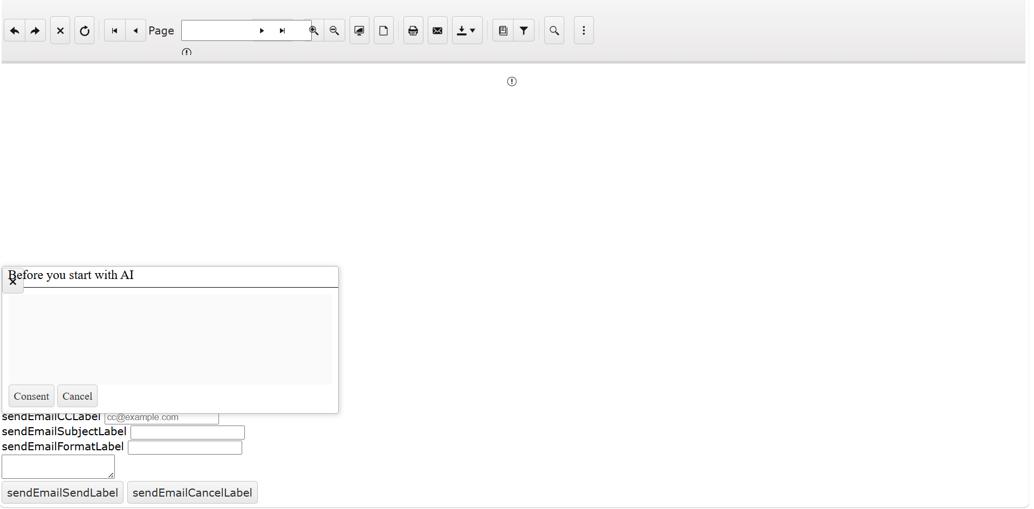Click the Redo arrow in the toolbar
The image size is (1034, 509).
(35, 31)
